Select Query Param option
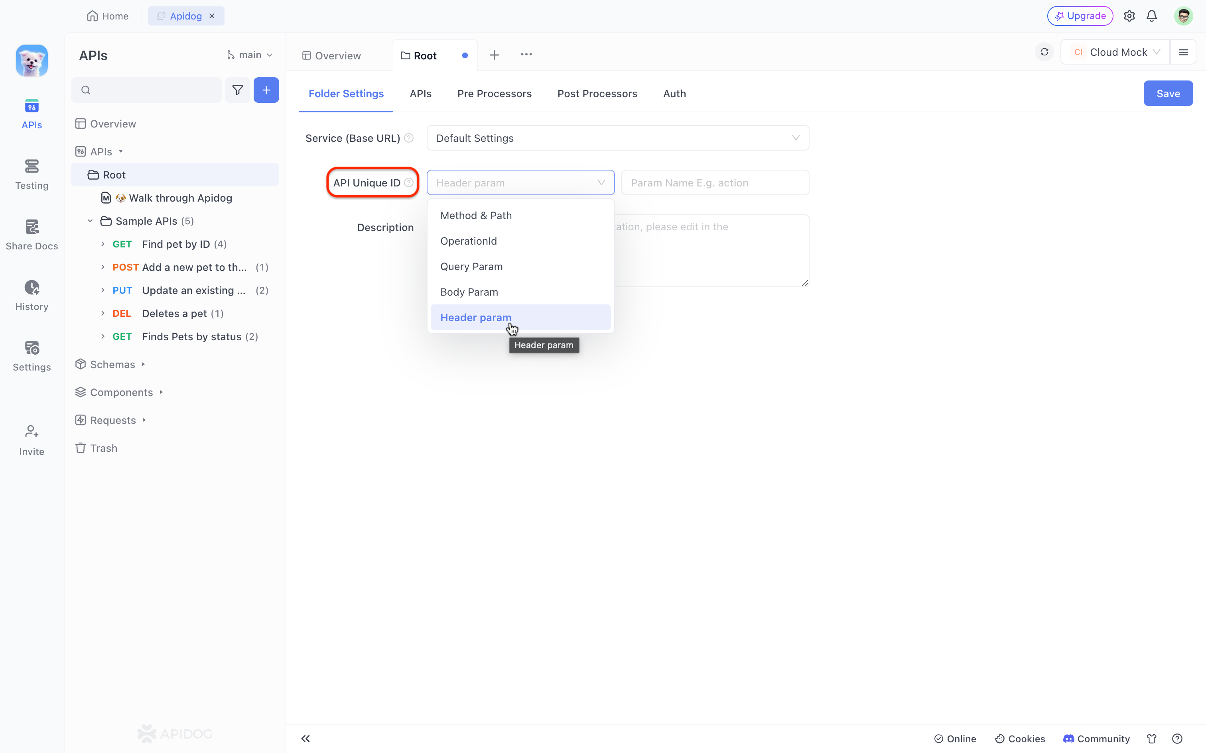The width and height of the screenshot is (1206, 753). [520, 267]
